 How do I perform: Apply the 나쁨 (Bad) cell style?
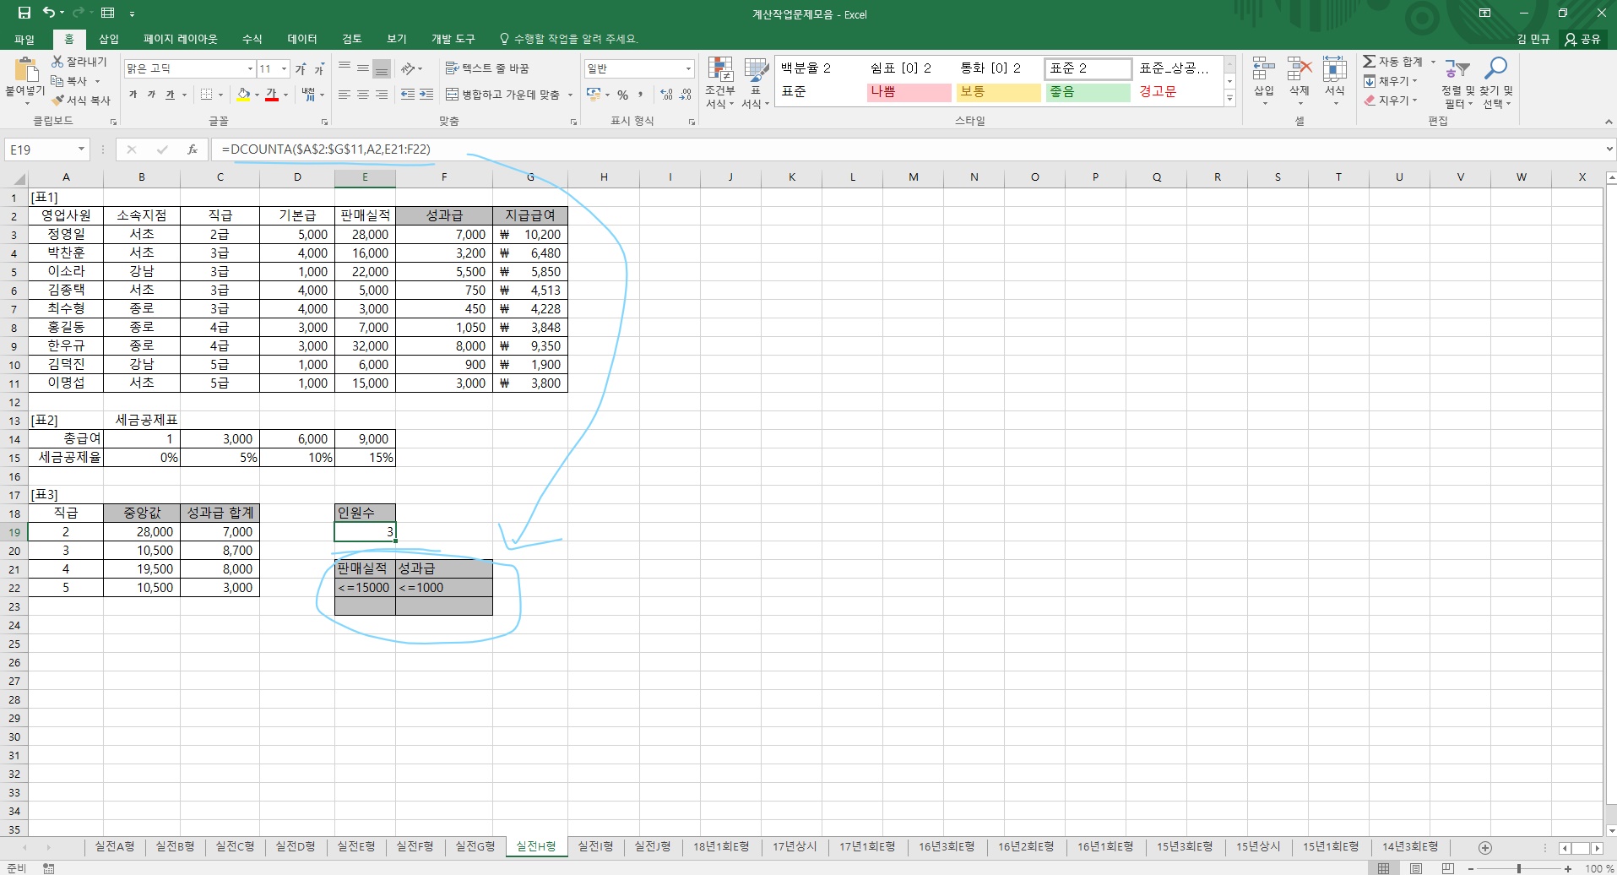909,92
